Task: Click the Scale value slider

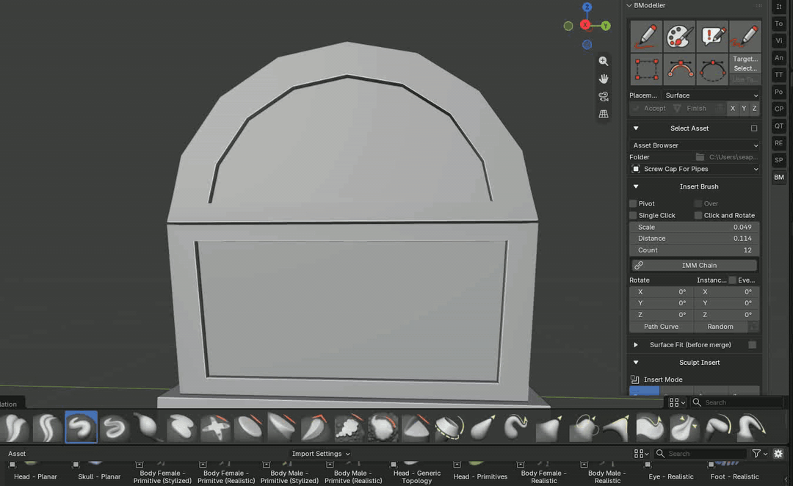Action: pyautogui.click(x=695, y=228)
